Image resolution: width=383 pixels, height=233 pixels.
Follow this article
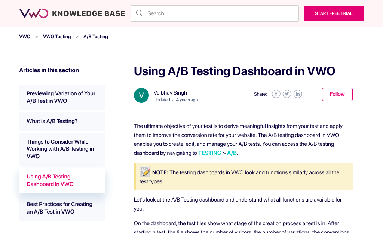(337, 94)
